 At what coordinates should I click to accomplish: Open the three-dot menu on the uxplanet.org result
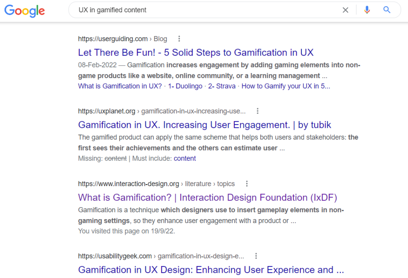click(x=257, y=111)
